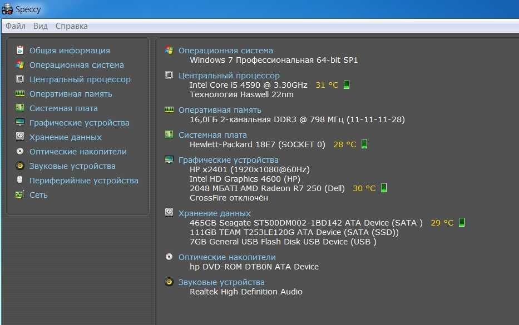Click the Операционная система heading in summary
This screenshot has width=519, height=325.
[226, 51]
